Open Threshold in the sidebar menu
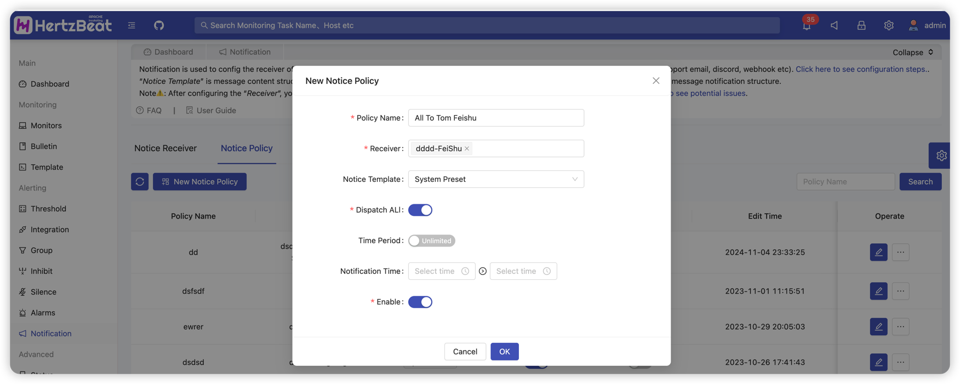Image resolution: width=960 pixels, height=384 pixels. point(48,209)
